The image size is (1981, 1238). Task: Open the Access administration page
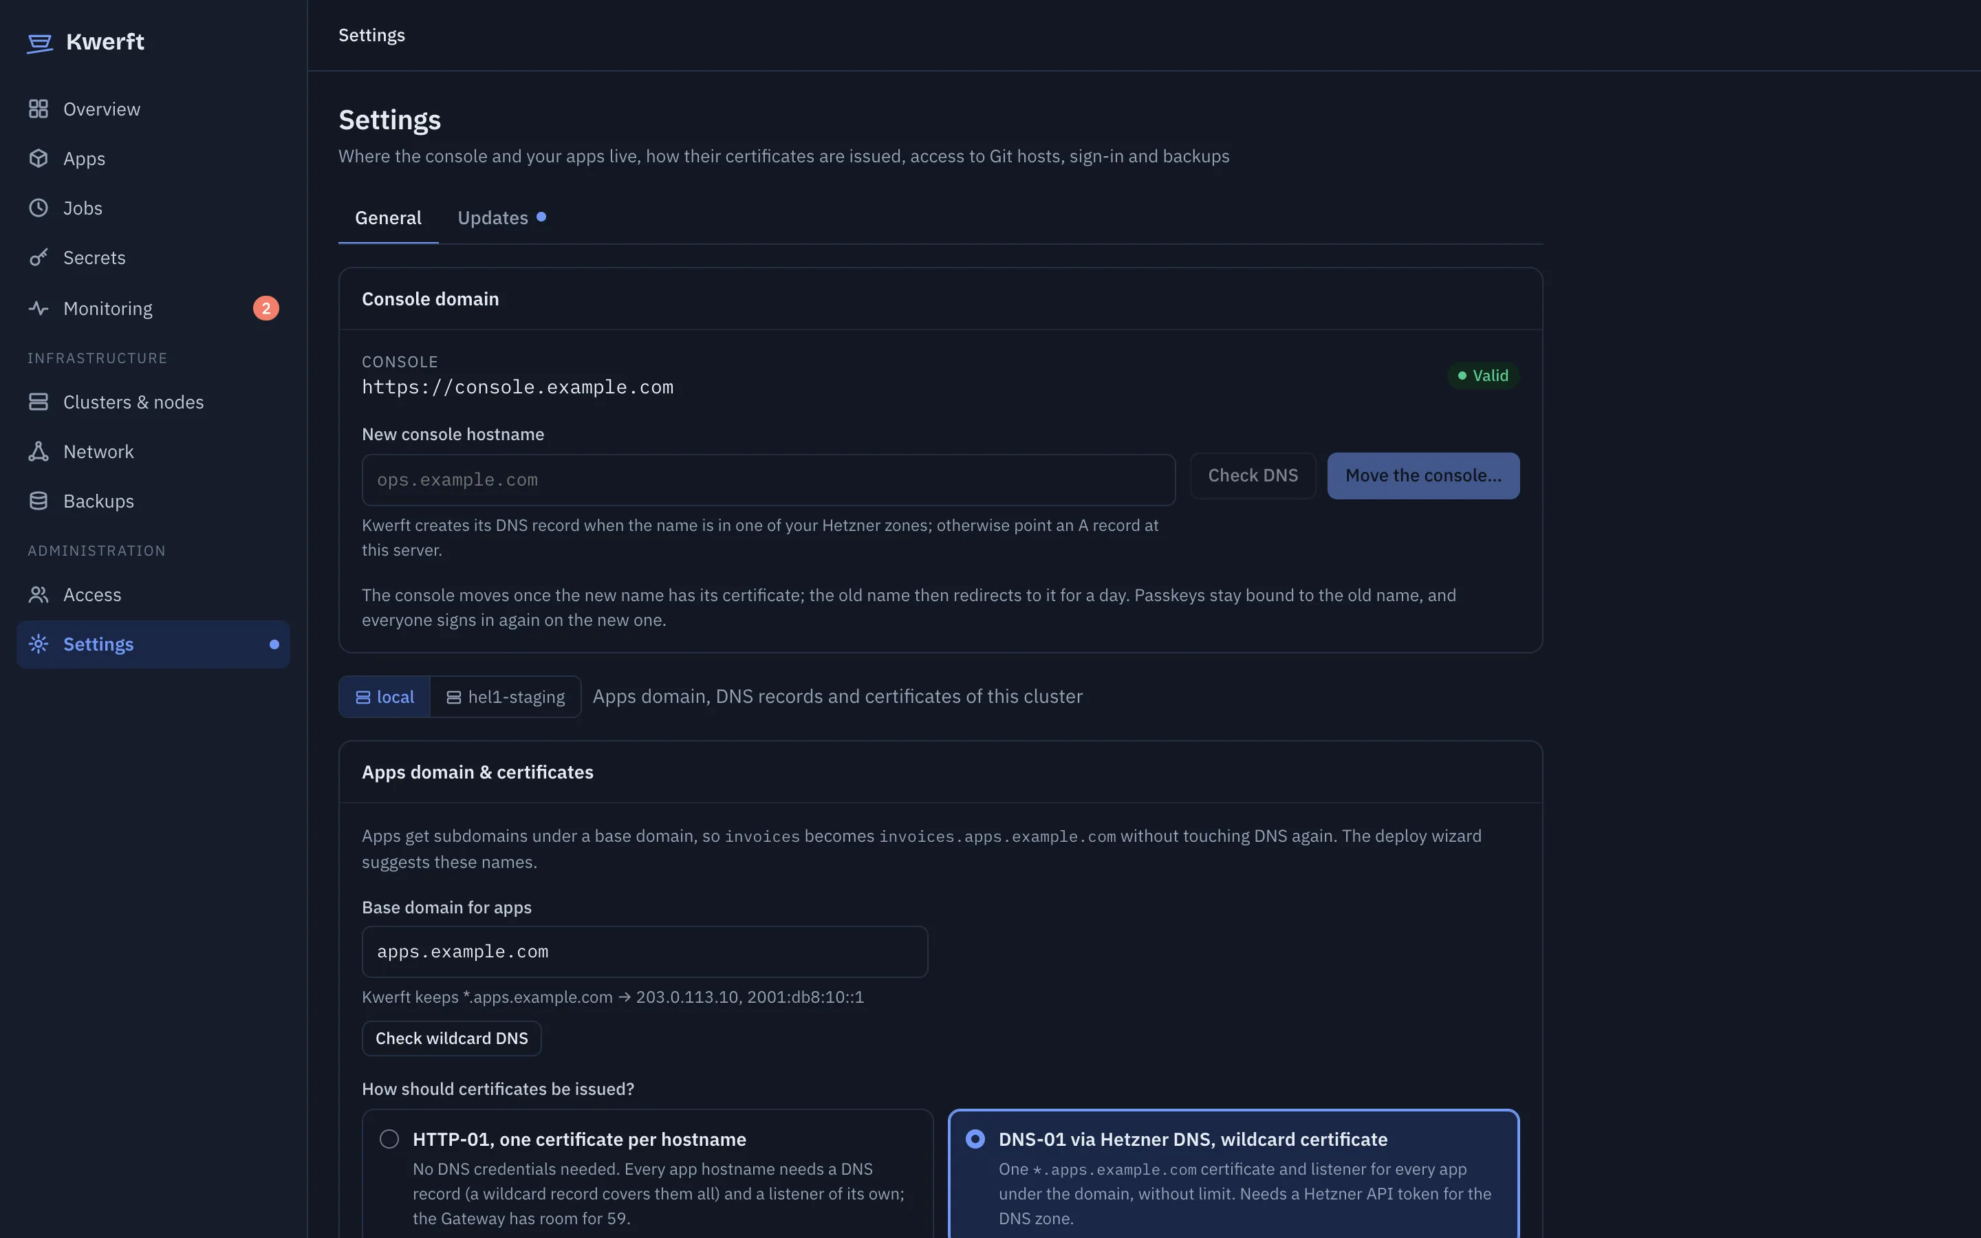153,594
